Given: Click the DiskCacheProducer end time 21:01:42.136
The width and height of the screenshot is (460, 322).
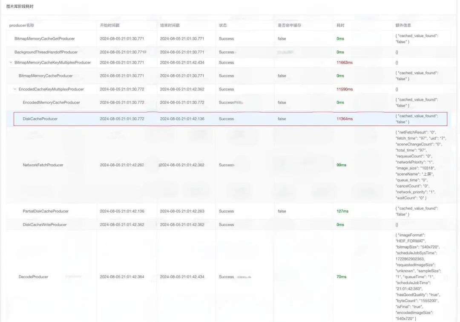Looking at the screenshot, I should coord(182,119).
